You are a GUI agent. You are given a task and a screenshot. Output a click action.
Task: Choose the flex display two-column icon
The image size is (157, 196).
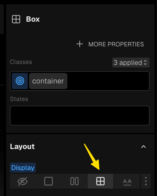(74, 181)
